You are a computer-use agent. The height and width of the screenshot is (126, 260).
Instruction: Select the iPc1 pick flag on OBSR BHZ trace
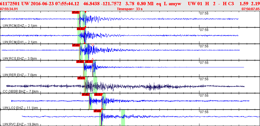click(x=81, y=78)
